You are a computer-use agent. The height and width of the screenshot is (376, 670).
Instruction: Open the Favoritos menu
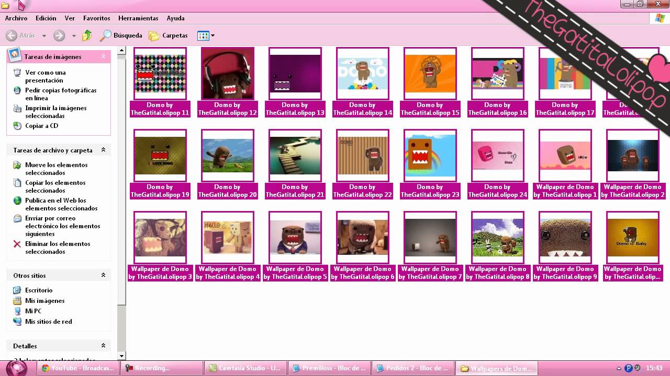tap(96, 18)
